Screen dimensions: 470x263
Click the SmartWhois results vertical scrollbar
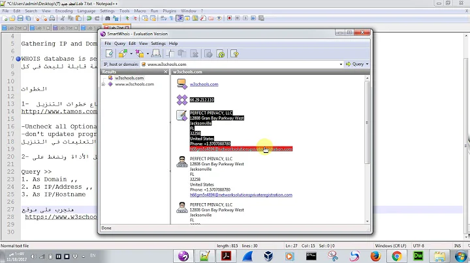tap(367, 122)
